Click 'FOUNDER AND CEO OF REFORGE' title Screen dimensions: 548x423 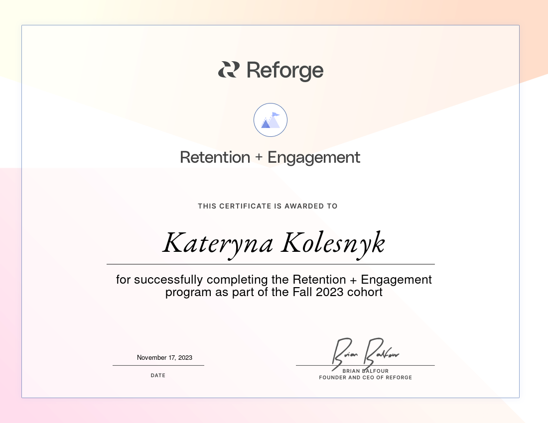(365, 378)
